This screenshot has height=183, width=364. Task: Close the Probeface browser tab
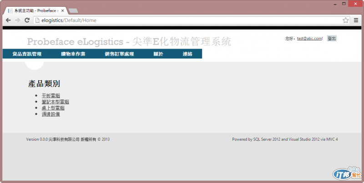click(62, 10)
